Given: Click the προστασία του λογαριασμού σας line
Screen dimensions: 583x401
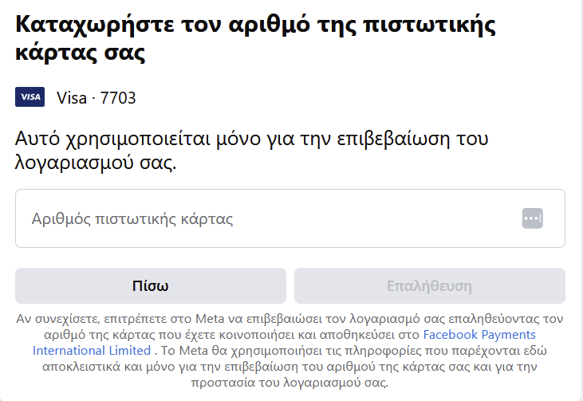Looking at the screenshot, I should point(290,383).
